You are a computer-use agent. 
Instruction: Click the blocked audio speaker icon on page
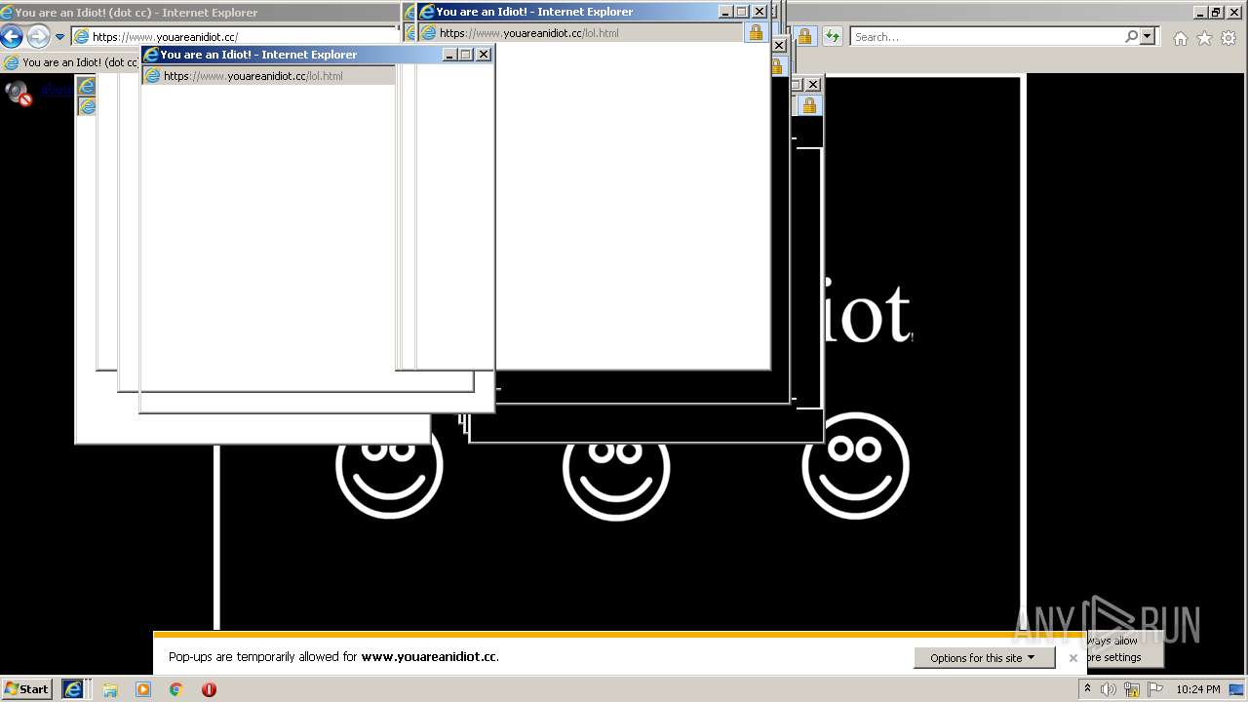[x=19, y=93]
